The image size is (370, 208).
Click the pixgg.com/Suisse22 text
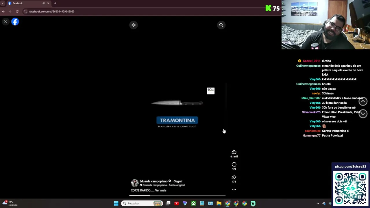coord(351,166)
